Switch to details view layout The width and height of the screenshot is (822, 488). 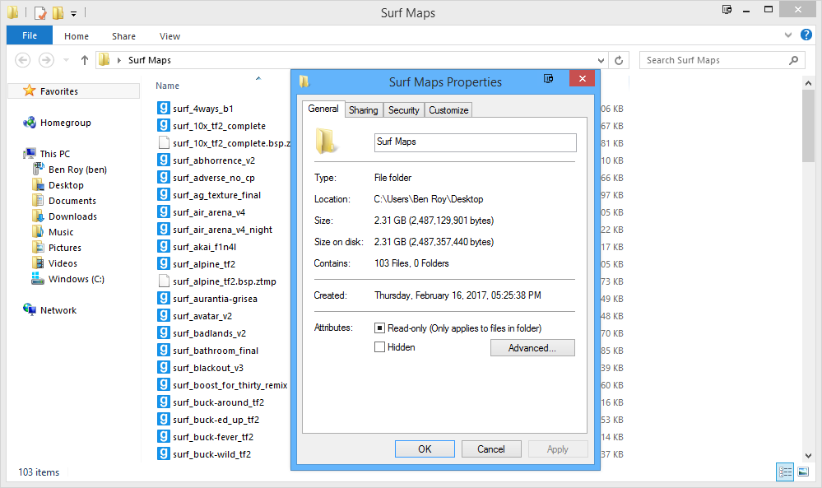[x=785, y=472]
